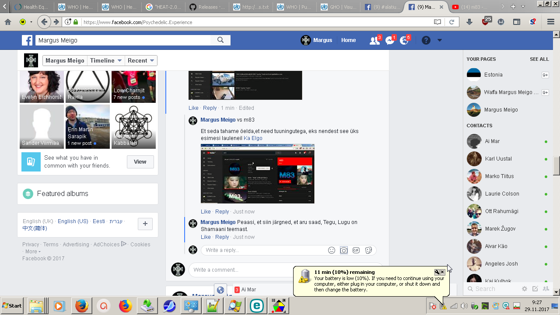
Task: Click See All under Your Pages
Action: point(539,59)
